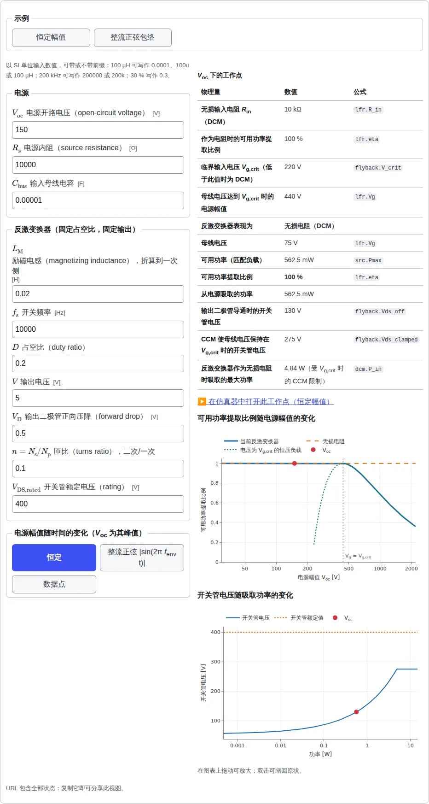Click the dcm.P_in formula code
The height and width of the screenshot is (804, 429).
(368, 369)
